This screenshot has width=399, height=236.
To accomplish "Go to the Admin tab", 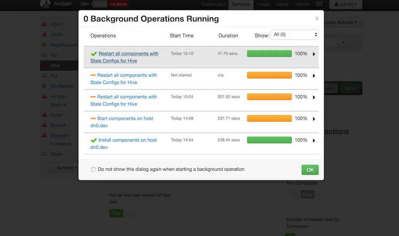I will tap(302, 4).
